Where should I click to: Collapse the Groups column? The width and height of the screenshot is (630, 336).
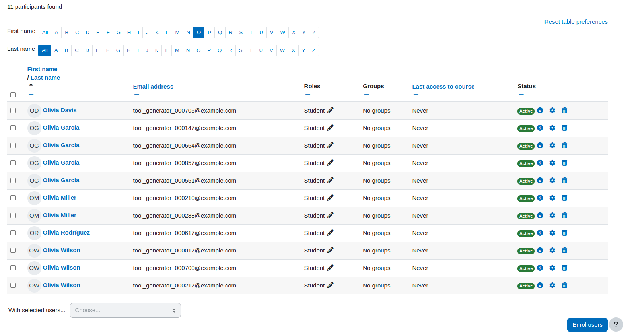367,95
